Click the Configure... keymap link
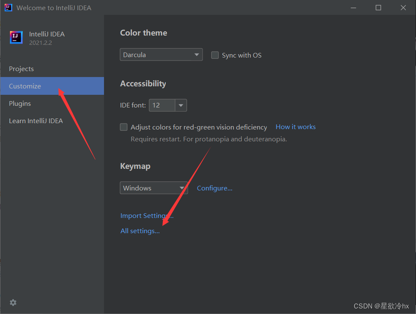This screenshot has width=416, height=314. click(215, 188)
